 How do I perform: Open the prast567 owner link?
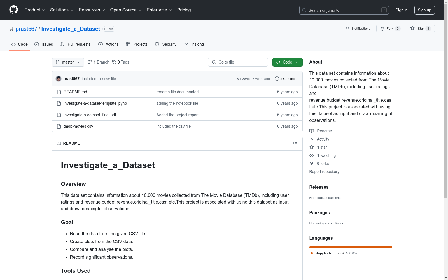pos(26,29)
